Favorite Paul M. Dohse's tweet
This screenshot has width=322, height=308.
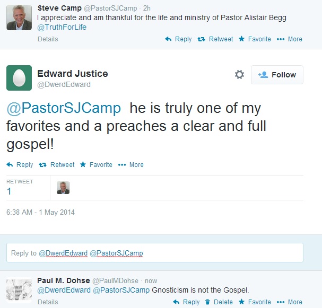[x=255, y=302]
